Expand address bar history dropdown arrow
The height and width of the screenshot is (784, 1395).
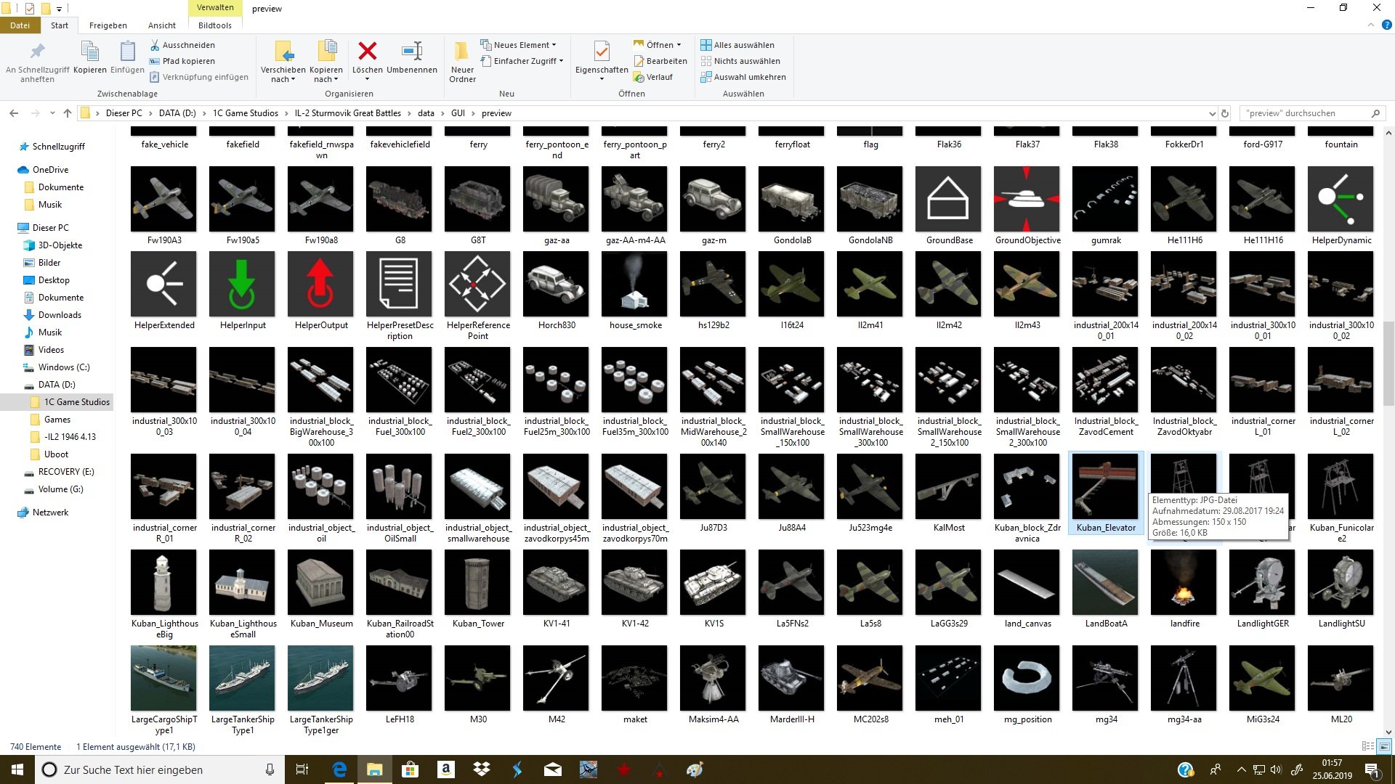(x=1211, y=113)
